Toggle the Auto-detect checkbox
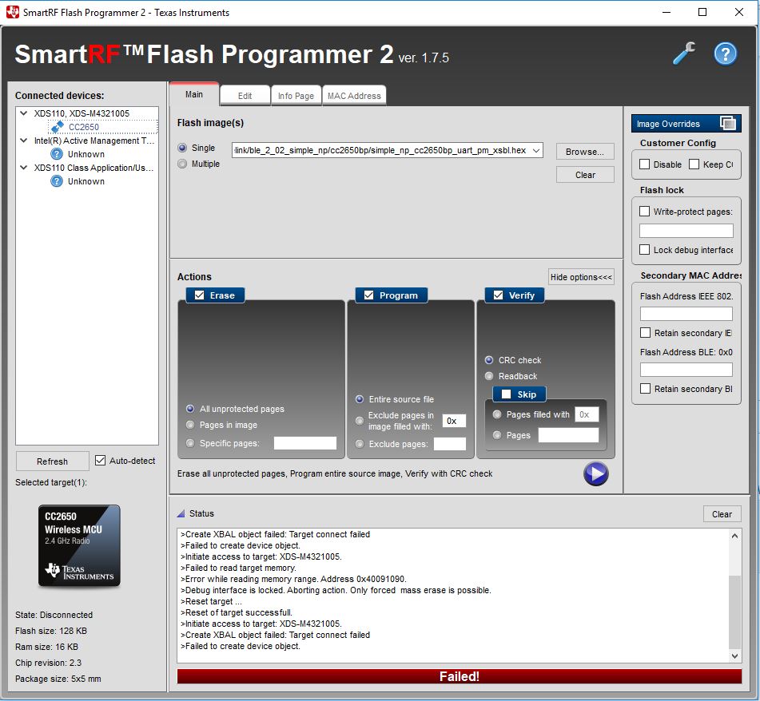Image resolution: width=760 pixels, height=701 pixels. point(100,461)
